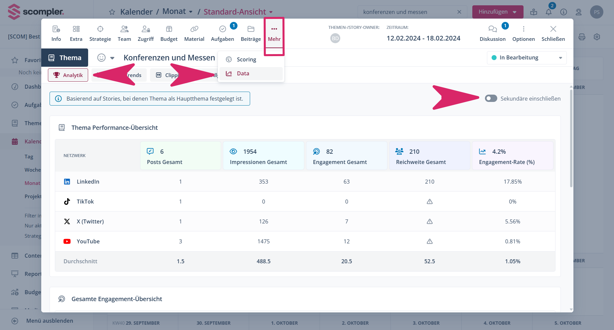Open the Strategie section

(x=100, y=34)
